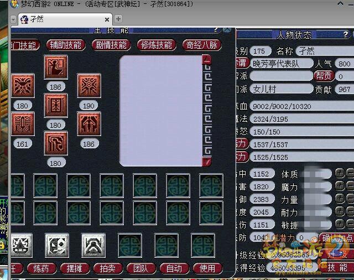
Task: Click the 伤害 value 1820
Action: click(262, 186)
